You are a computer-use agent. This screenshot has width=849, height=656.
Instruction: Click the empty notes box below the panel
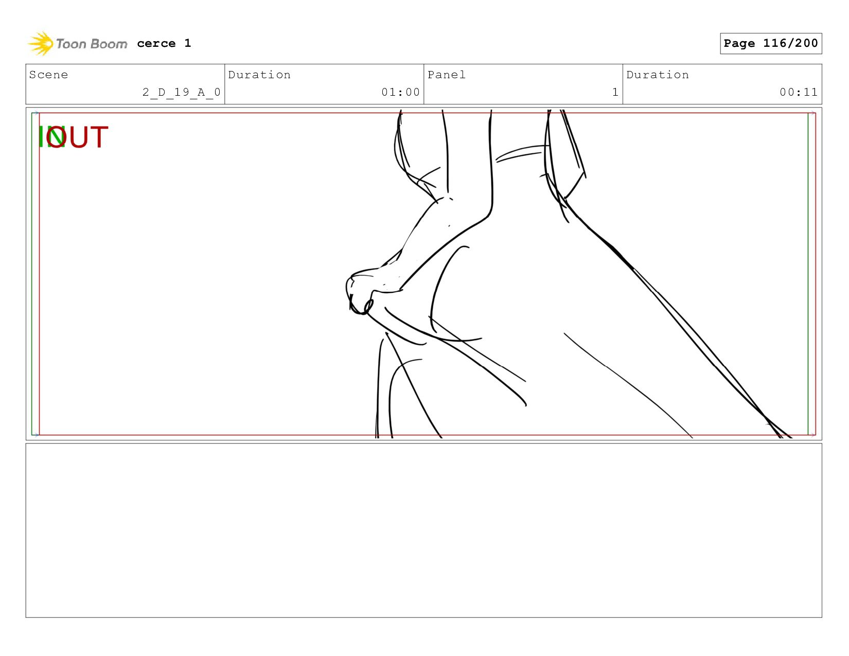tap(423, 530)
